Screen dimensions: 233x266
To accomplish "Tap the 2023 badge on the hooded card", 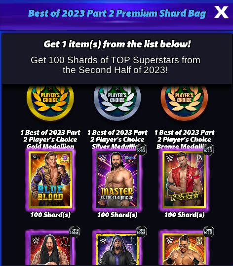I will 141,231.
